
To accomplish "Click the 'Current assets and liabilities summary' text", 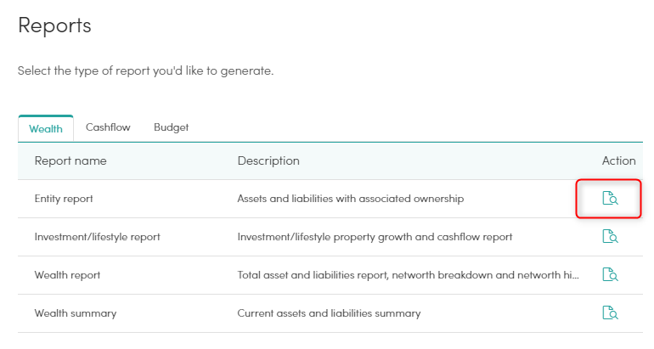I will 329,313.
